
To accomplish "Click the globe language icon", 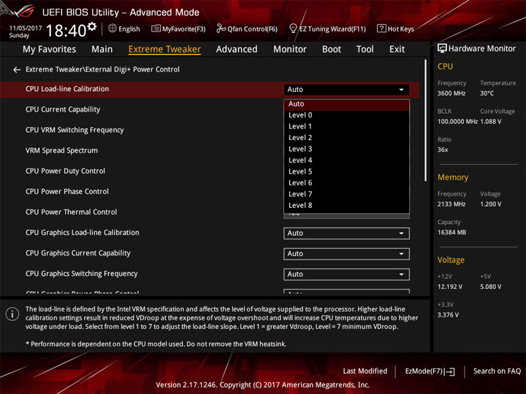I will click(113, 28).
